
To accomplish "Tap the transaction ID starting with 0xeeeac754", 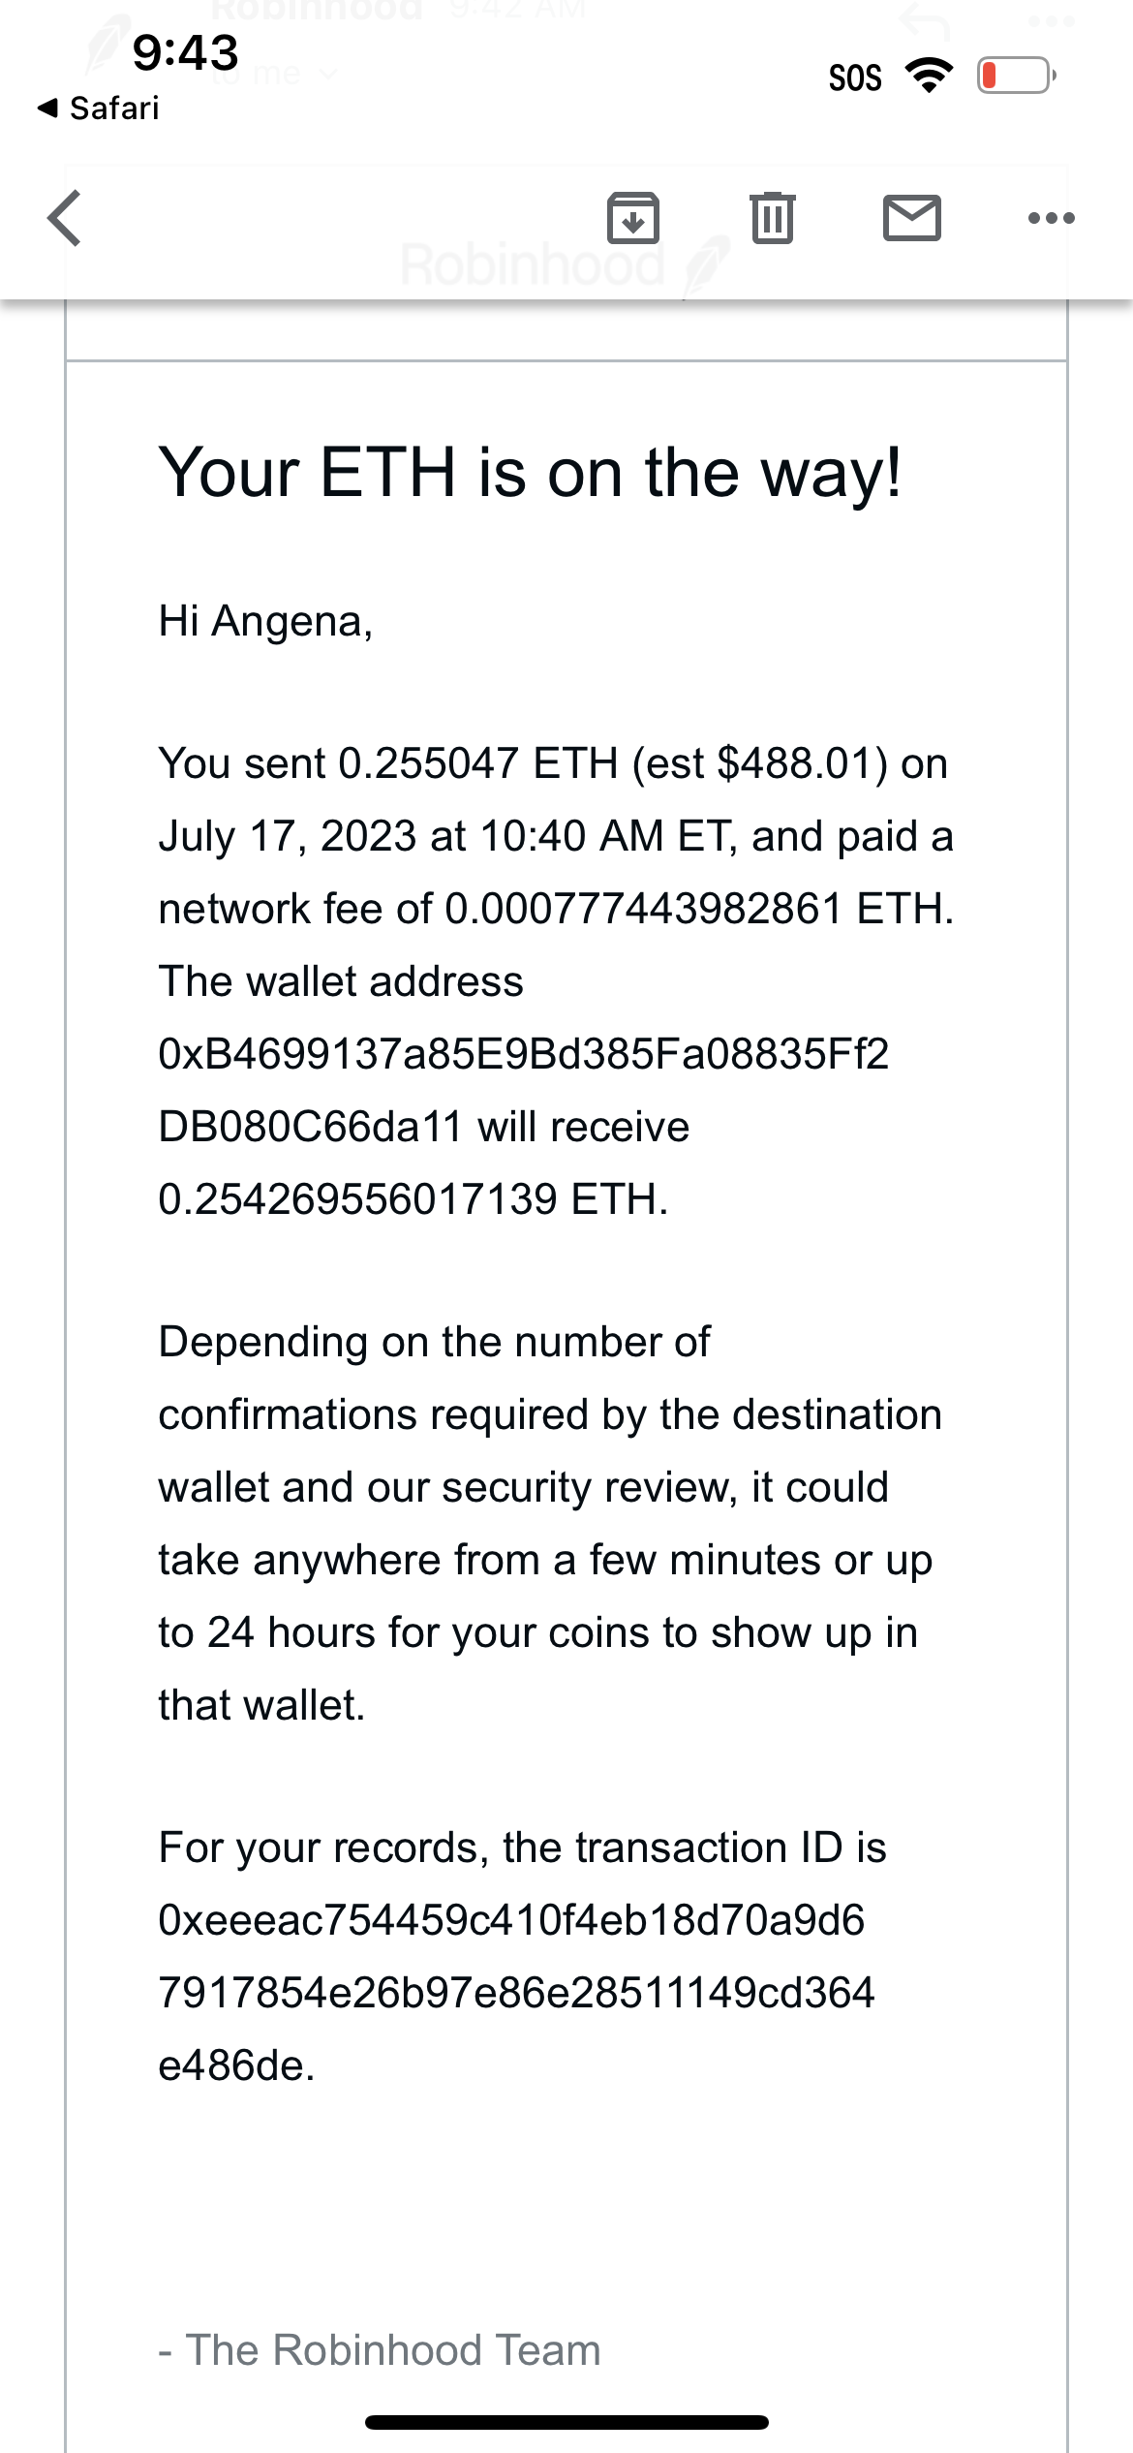I will click(516, 1992).
